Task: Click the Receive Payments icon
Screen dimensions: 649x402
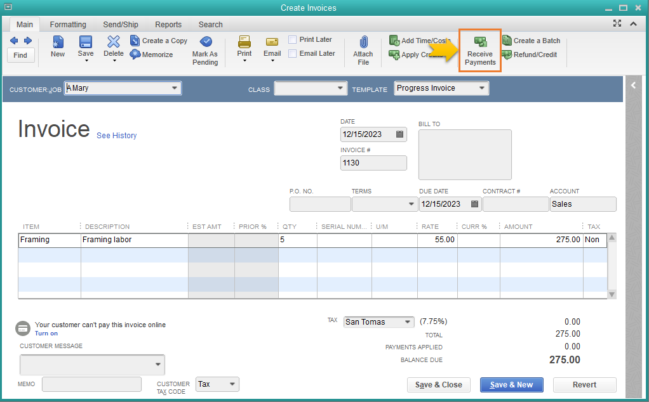Action: click(480, 42)
